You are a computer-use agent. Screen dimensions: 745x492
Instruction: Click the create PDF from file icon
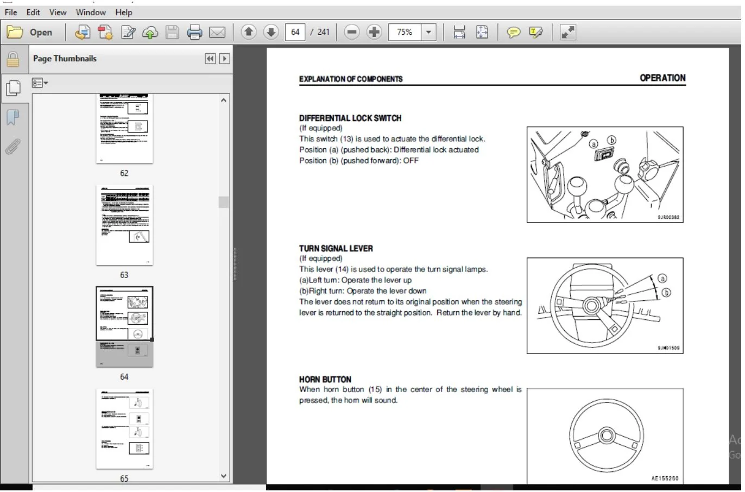(x=83, y=33)
